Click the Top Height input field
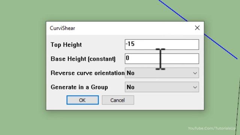 tap(162, 45)
